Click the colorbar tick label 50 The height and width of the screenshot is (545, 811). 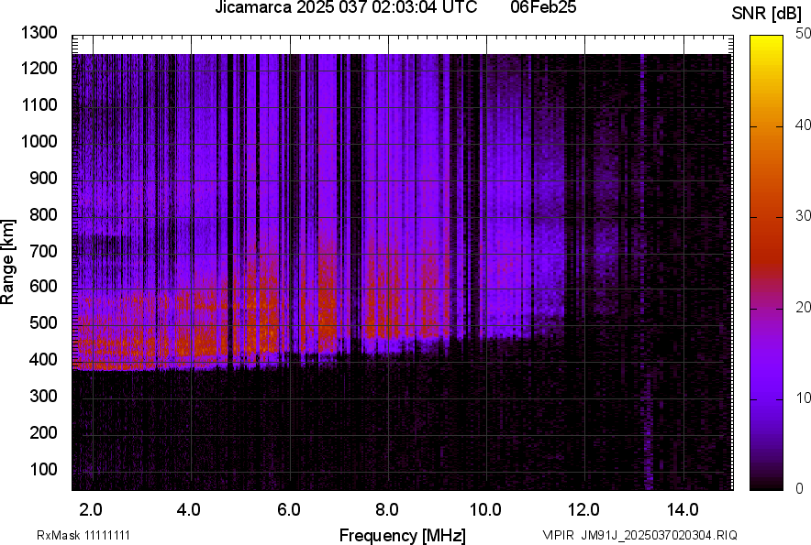804,34
